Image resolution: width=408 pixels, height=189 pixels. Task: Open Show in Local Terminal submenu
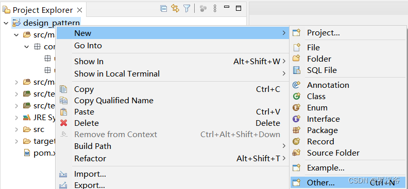point(173,74)
